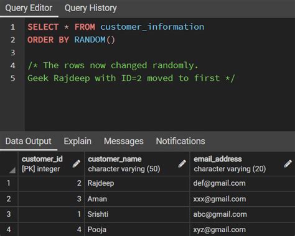This screenshot has width=295, height=236.
Task: Open the Notifications tab
Action: coord(180,142)
